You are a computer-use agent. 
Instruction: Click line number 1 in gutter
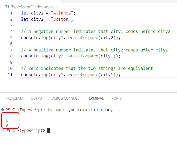[11, 13]
